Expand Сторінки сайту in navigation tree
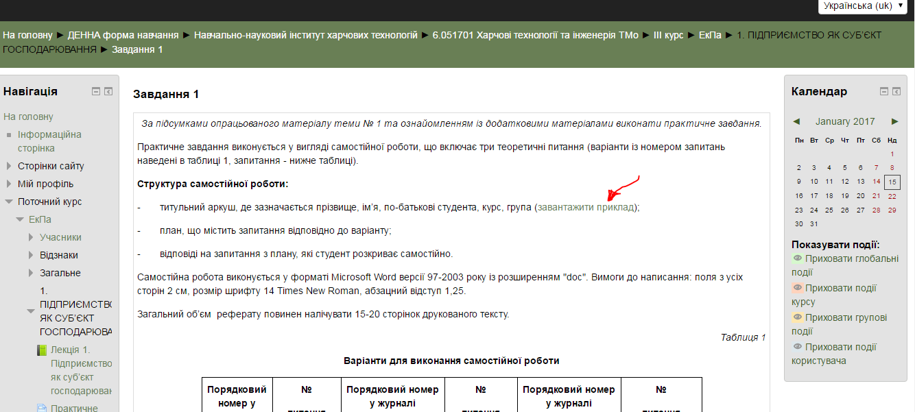915x412 pixels. coord(9,166)
